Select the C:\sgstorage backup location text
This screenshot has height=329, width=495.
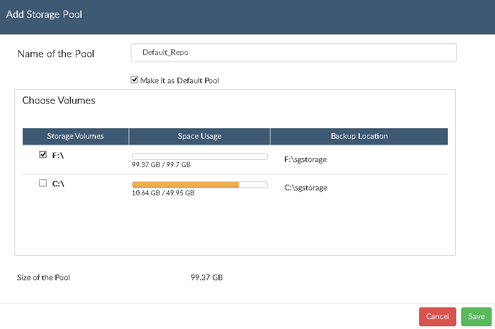pos(305,188)
